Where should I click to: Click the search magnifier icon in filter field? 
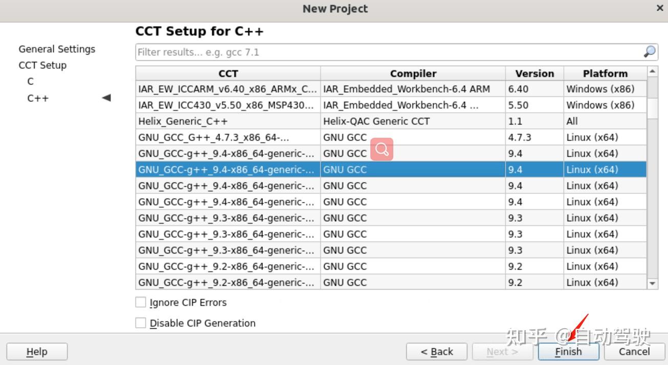[x=649, y=52]
